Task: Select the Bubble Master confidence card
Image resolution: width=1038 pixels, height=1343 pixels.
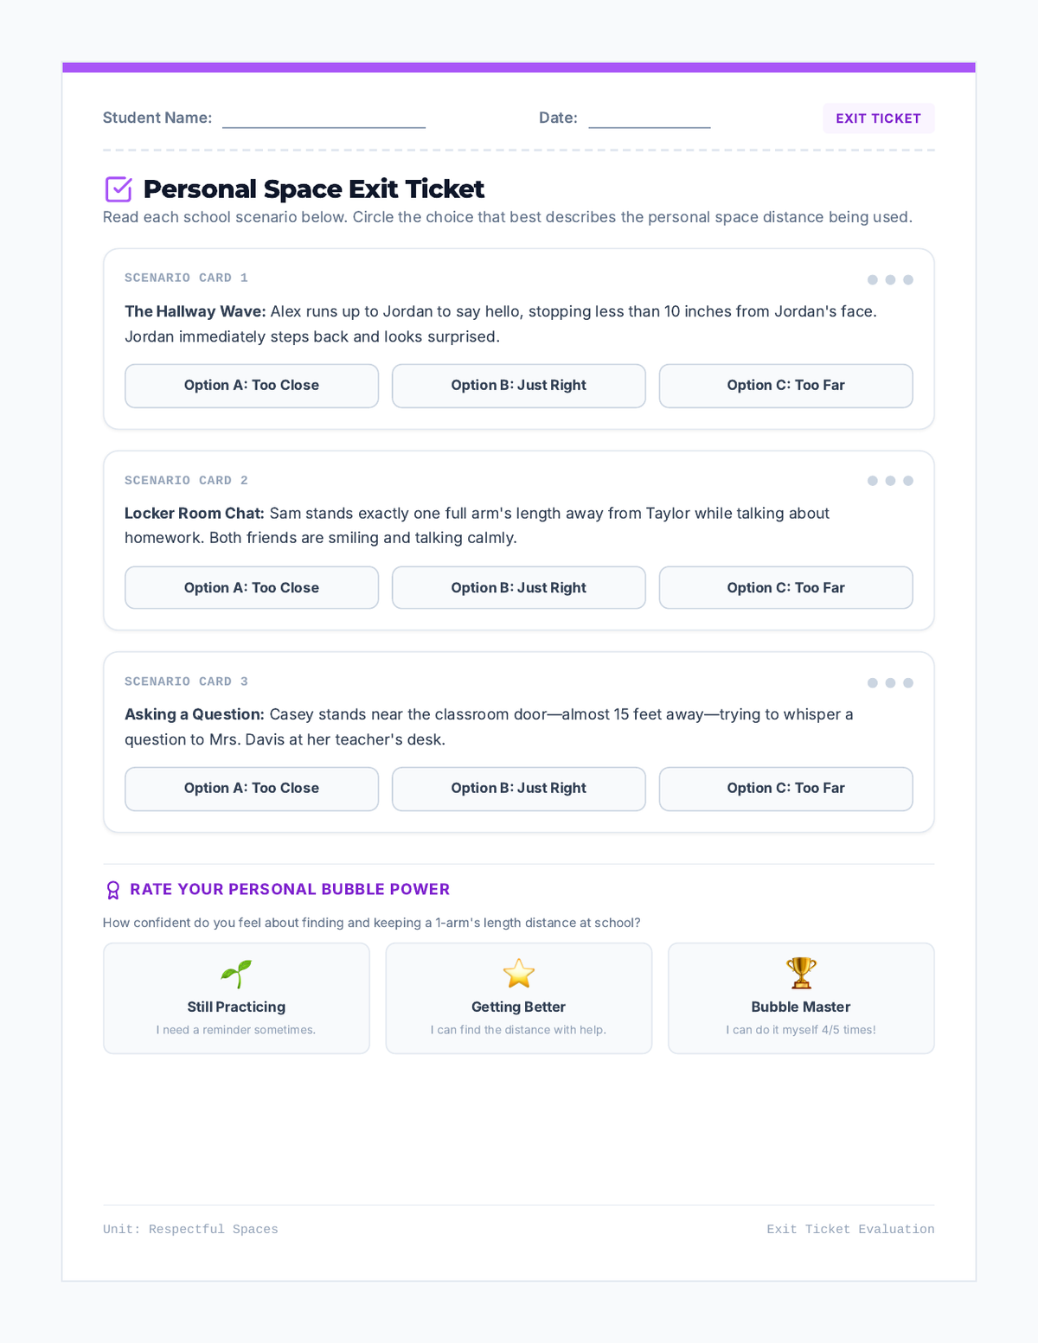Action: (801, 999)
